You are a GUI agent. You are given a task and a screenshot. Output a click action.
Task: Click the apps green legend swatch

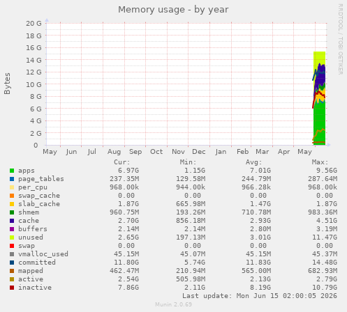pos(12,171)
